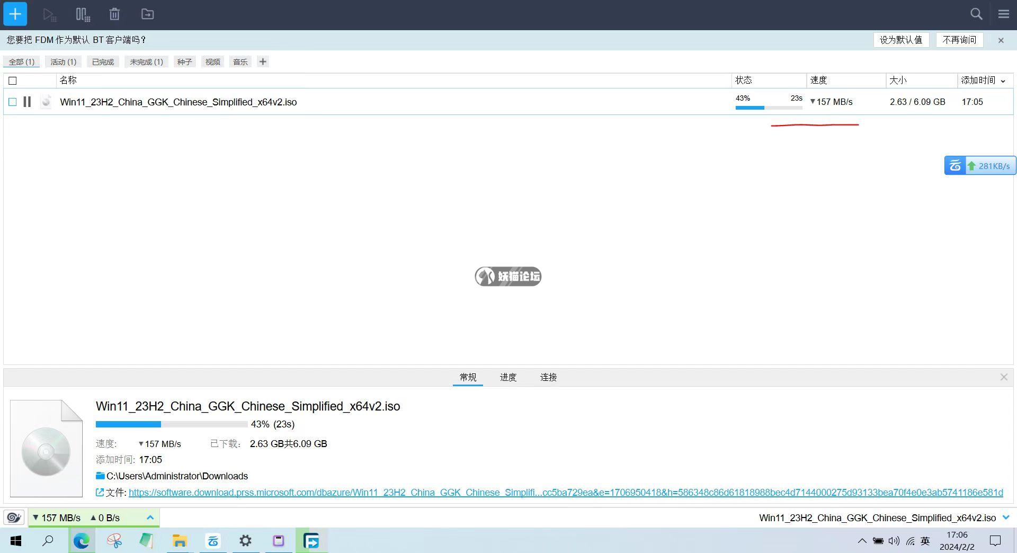
Task: Open the hamburger main menu
Action: [x=1004, y=14]
